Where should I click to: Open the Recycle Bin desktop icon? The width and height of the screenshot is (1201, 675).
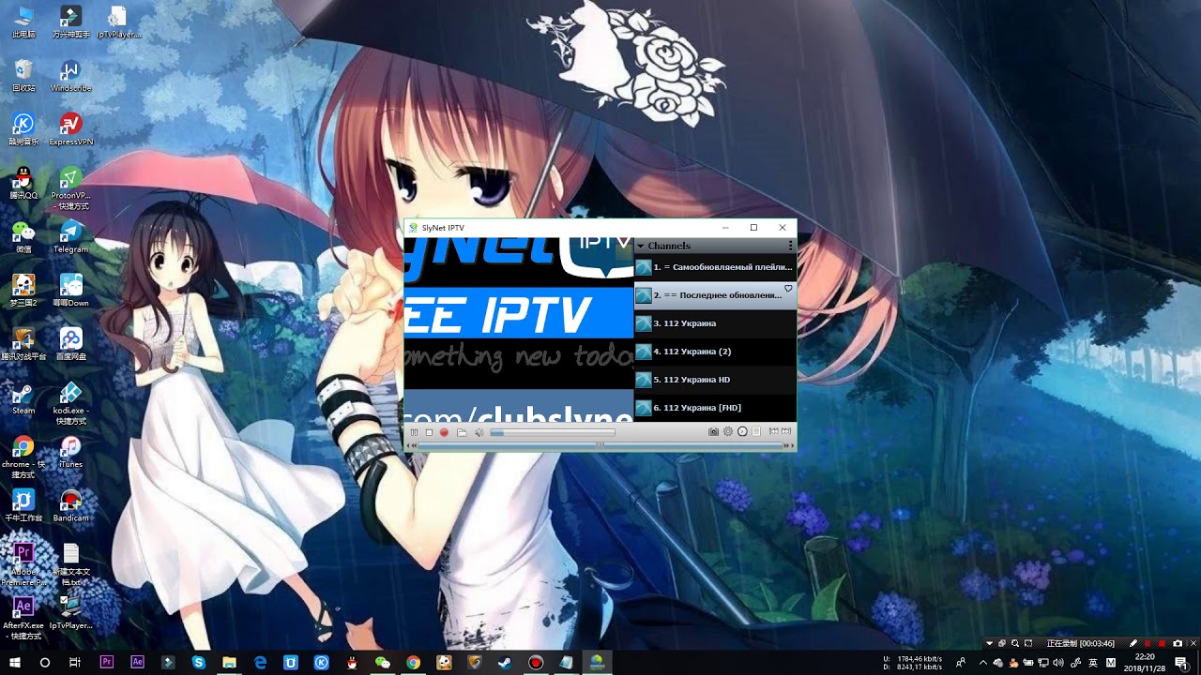pyautogui.click(x=23, y=76)
